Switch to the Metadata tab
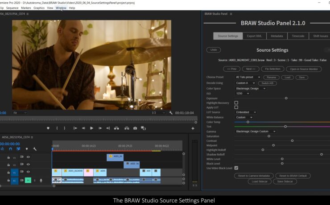The image size is (330, 205). (x=277, y=36)
